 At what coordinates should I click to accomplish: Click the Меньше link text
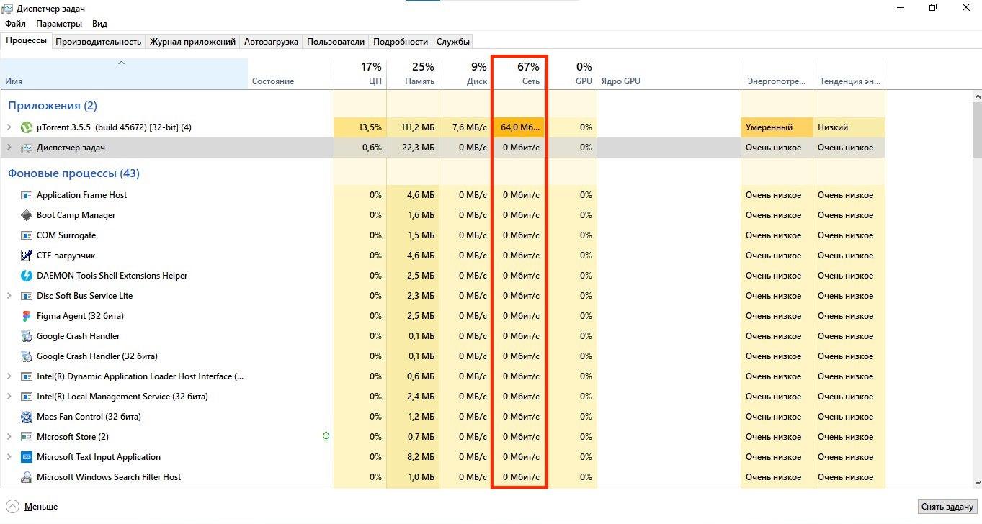click(41, 507)
